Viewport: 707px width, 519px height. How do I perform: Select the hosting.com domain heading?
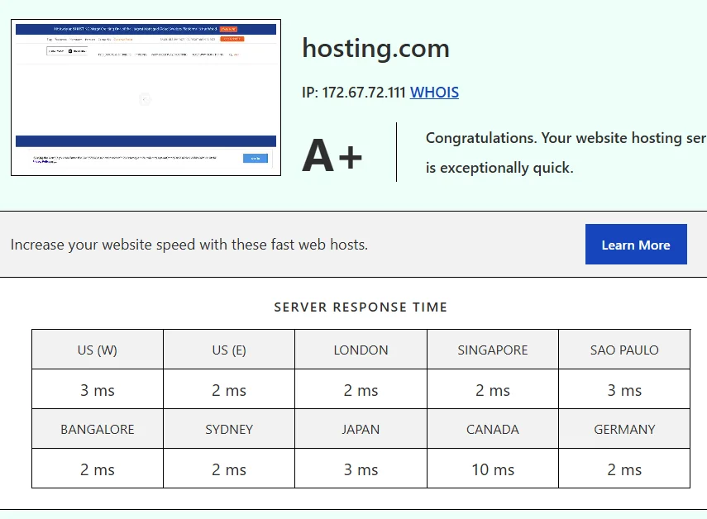click(375, 49)
